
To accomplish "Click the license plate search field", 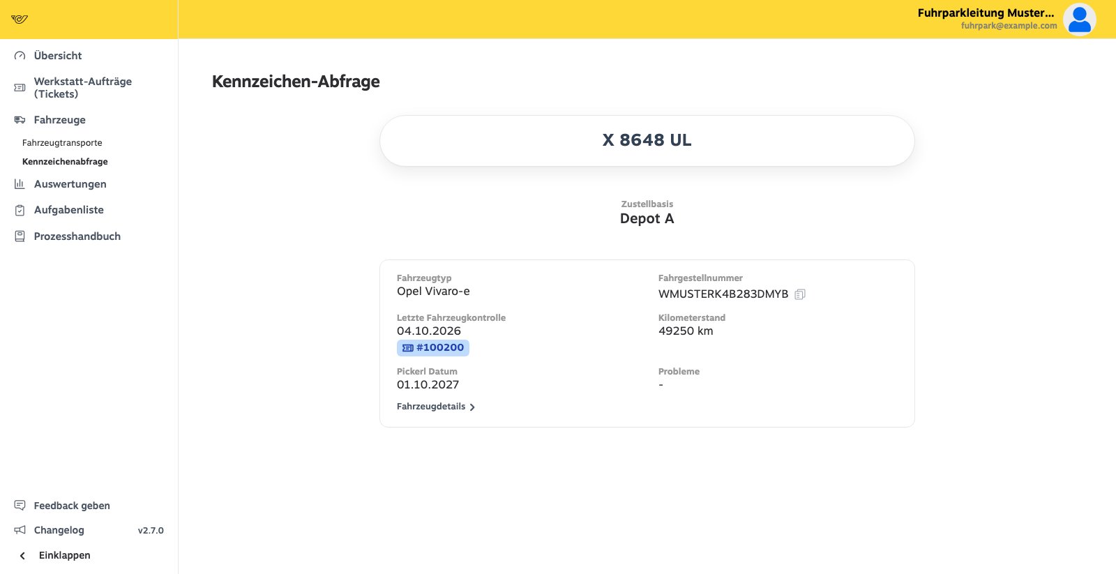I will [647, 141].
